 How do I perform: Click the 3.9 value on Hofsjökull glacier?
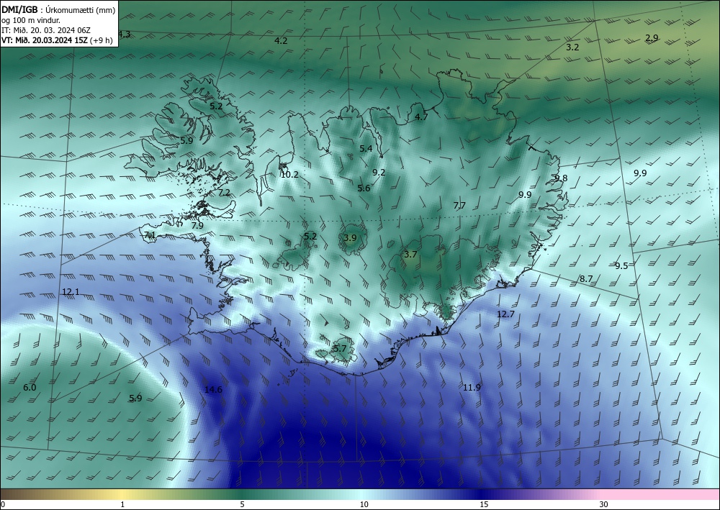pyautogui.click(x=350, y=237)
